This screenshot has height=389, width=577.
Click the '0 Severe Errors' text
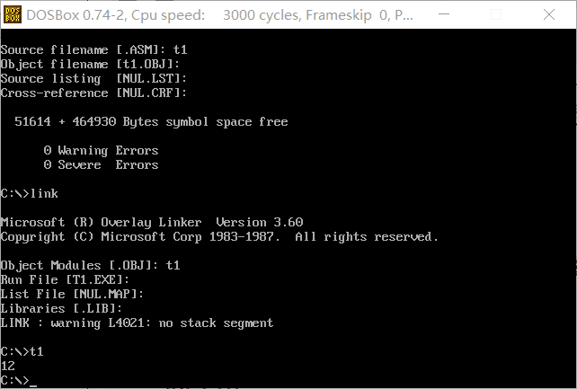click(101, 164)
